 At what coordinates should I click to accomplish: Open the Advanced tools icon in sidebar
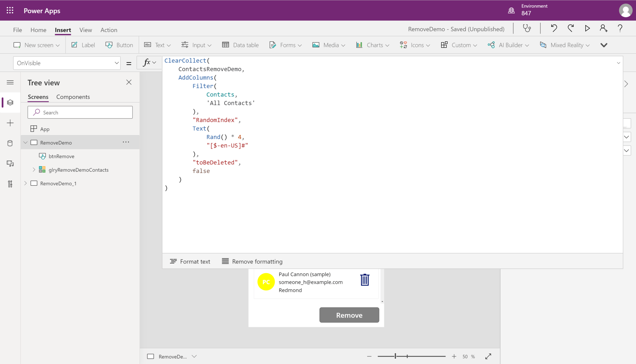pos(10,184)
